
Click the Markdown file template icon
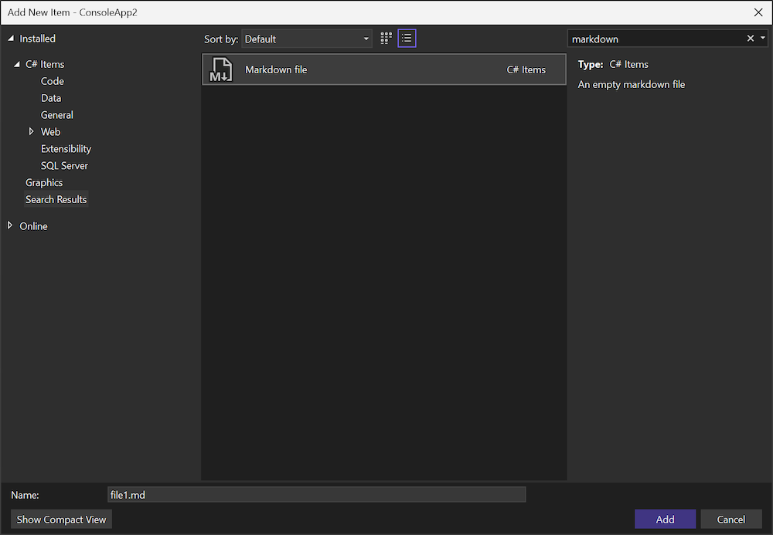pos(221,69)
